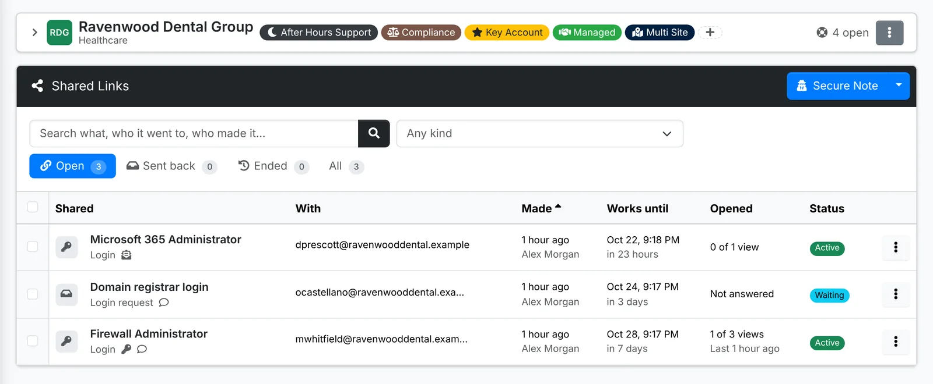Click the ocastellano@ravenwooddental recipient
Image resolution: width=933 pixels, height=384 pixels.
point(380,292)
